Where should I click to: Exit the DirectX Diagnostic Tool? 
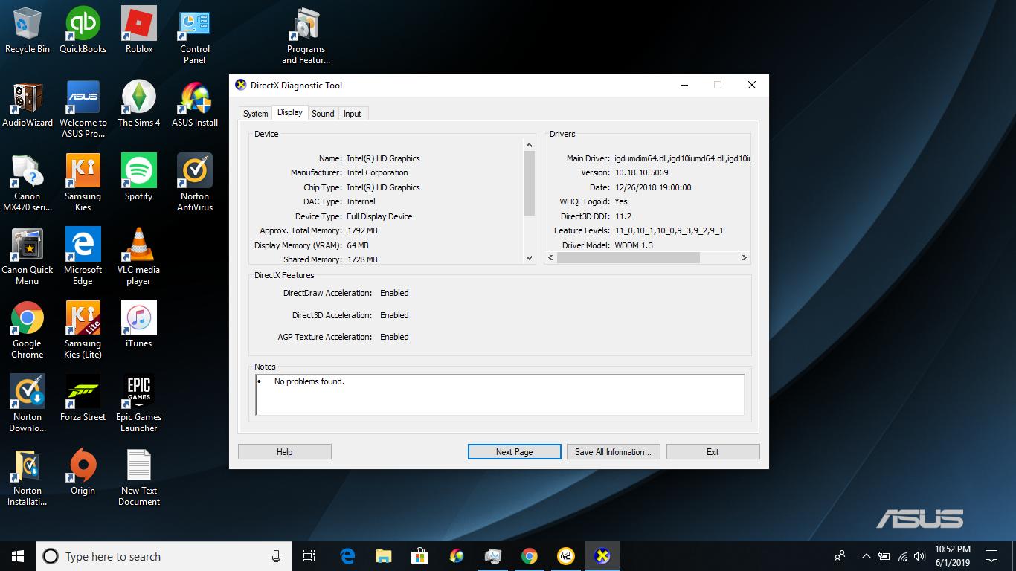[x=713, y=452]
